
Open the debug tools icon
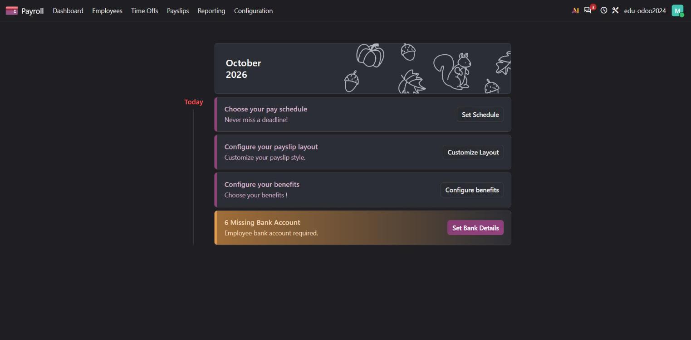click(615, 10)
